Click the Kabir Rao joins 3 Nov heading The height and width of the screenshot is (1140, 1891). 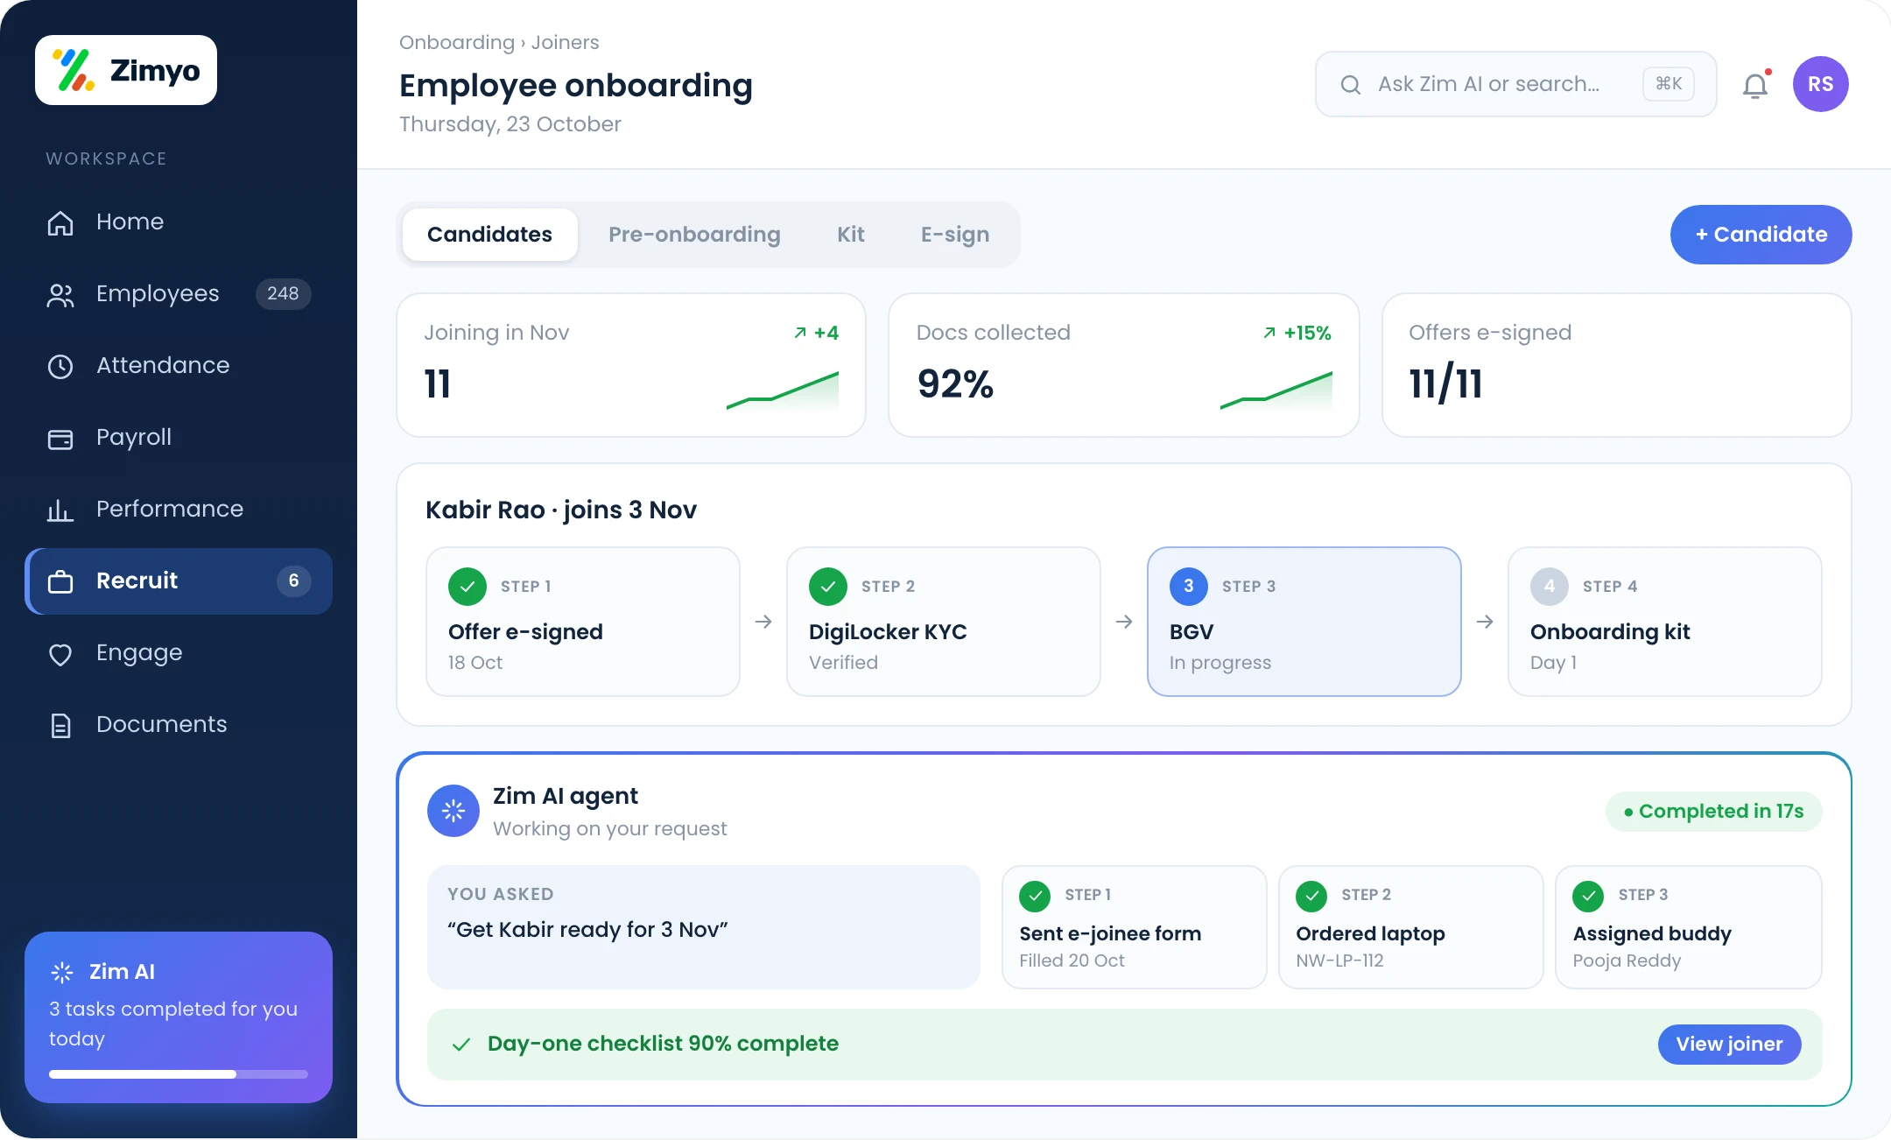tap(561, 510)
